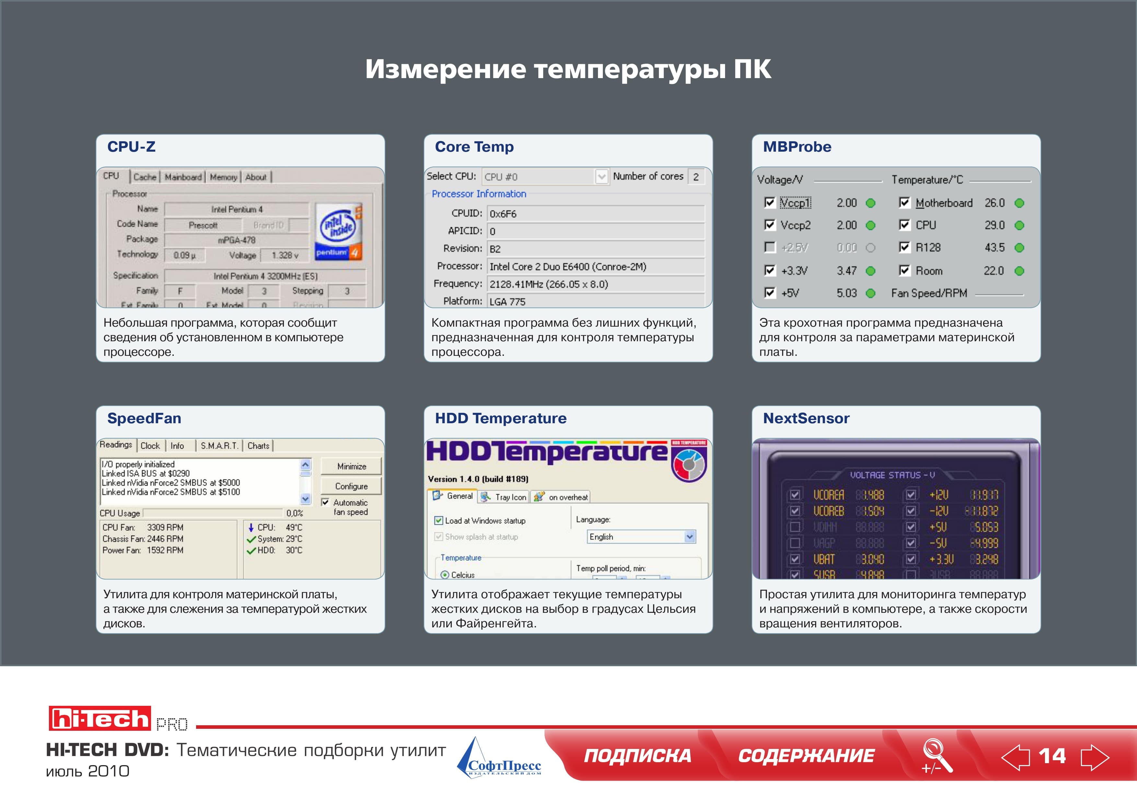Click the Configure button in SpeedFan
Image resolution: width=1137 pixels, height=804 pixels.
(351, 486)
